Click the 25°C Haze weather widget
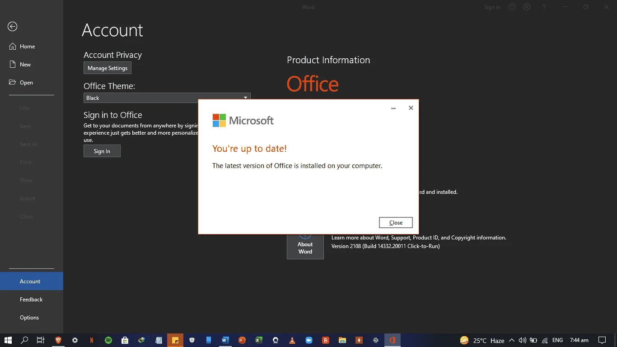This screenshot has height=347, width=617. click(x=482, y=340)
